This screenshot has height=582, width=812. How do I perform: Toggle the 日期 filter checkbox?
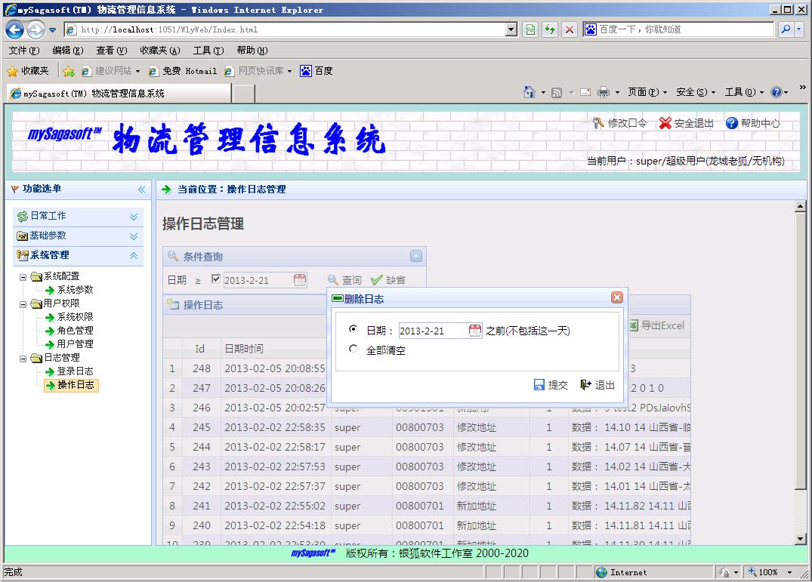(x=216, y=279)
